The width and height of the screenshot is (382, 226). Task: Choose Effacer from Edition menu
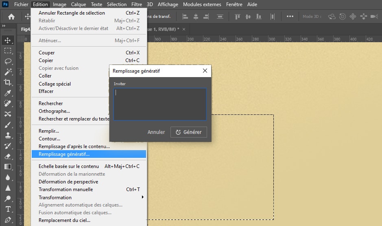(70, 91)
